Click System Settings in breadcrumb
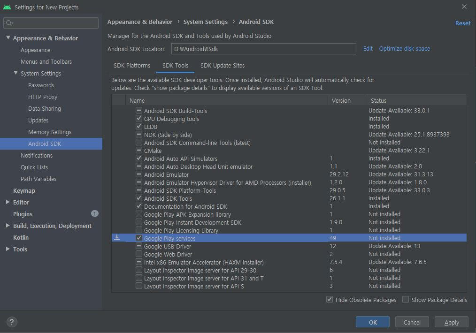The image size is (476, 333). tap(206, 22)
